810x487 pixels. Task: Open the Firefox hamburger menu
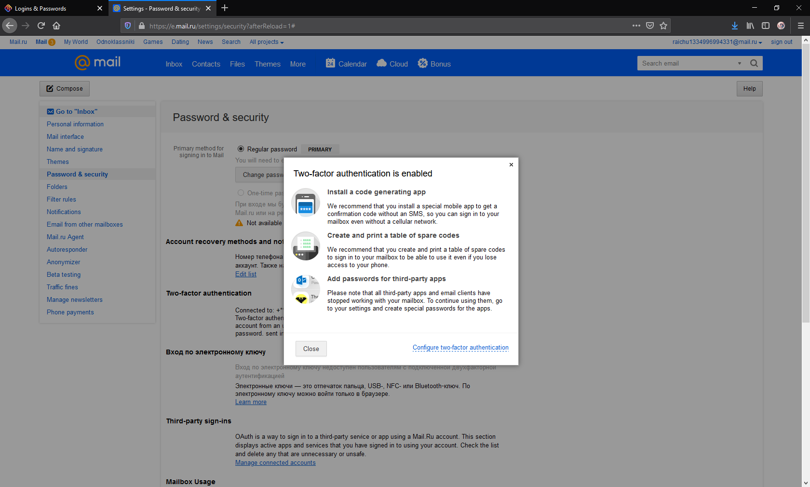pyautogui.click(x=800, y=26)
